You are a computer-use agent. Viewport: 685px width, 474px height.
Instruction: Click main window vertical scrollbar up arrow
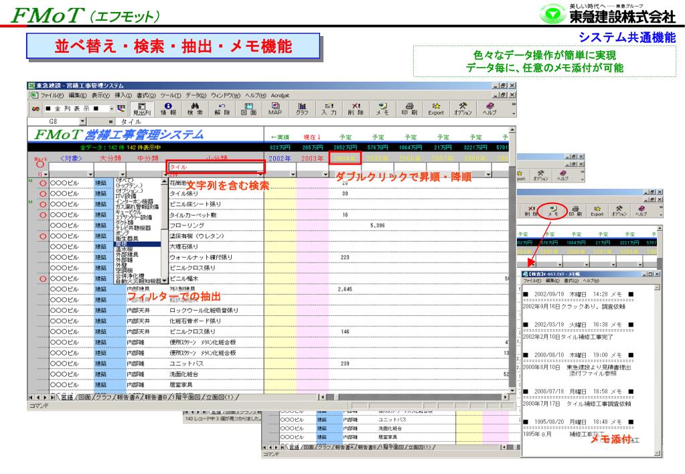[x=512, y=130]
